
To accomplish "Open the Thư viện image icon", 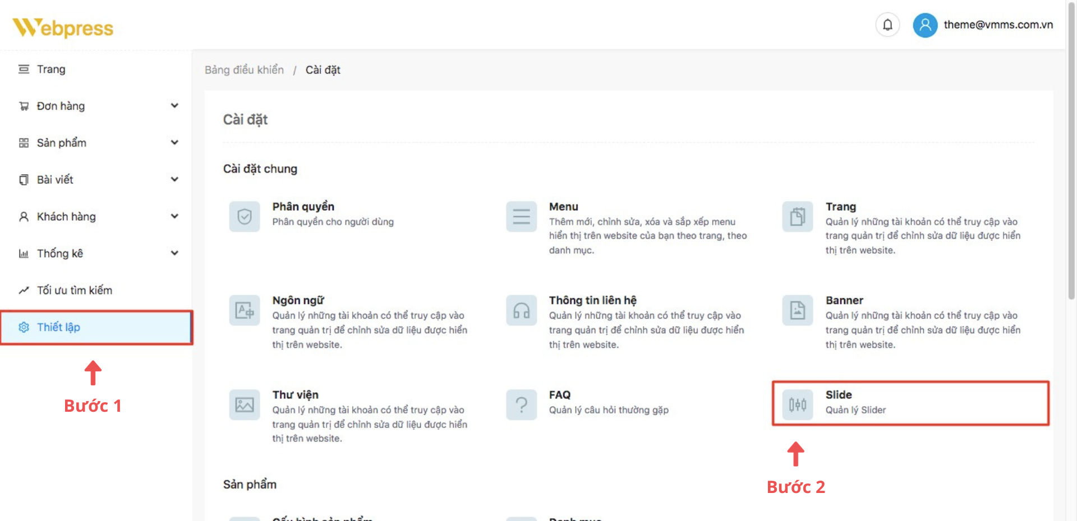I will 245,404.
